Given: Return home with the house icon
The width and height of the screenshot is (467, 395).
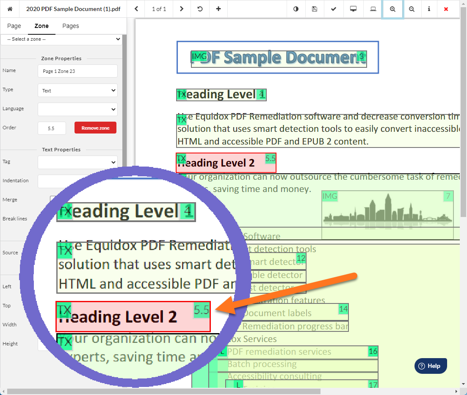Looking at the screenshot, I should coord(10,8).
